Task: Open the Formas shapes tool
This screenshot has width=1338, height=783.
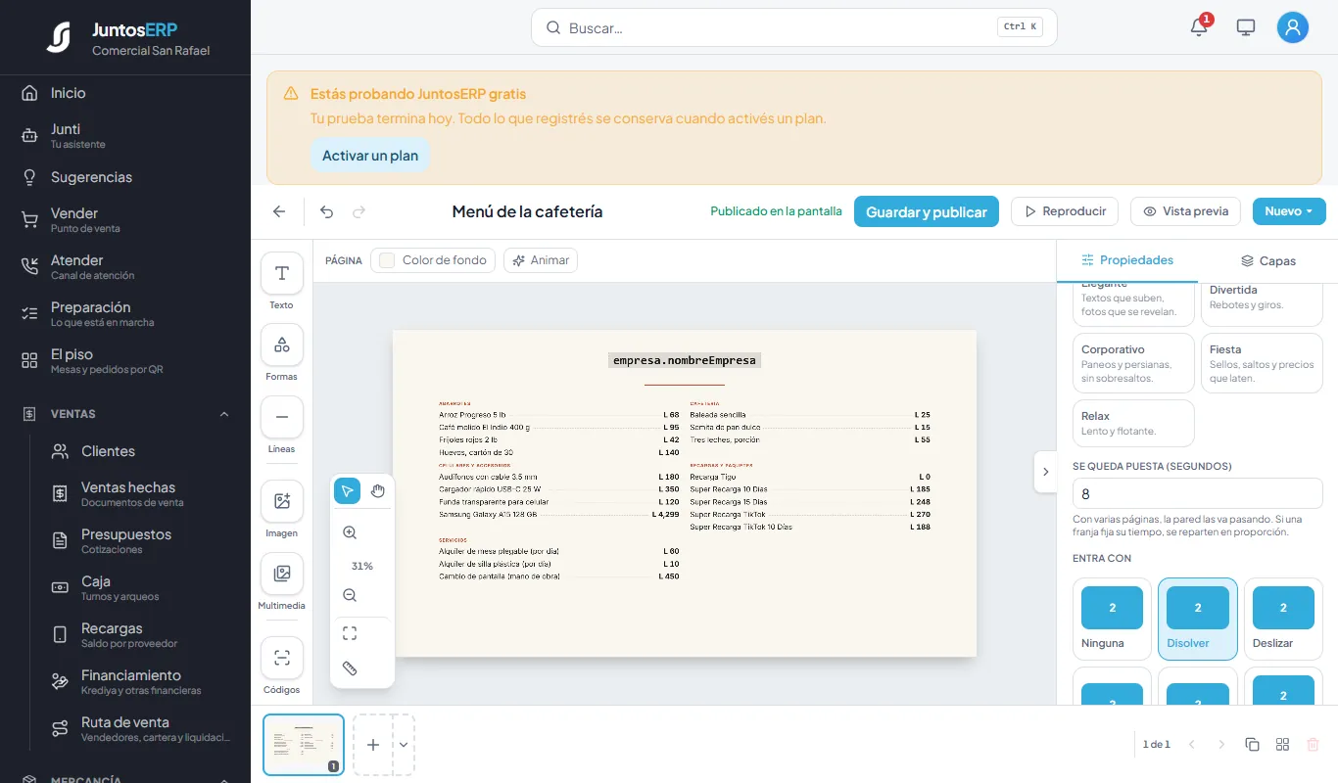Action: 282,345
